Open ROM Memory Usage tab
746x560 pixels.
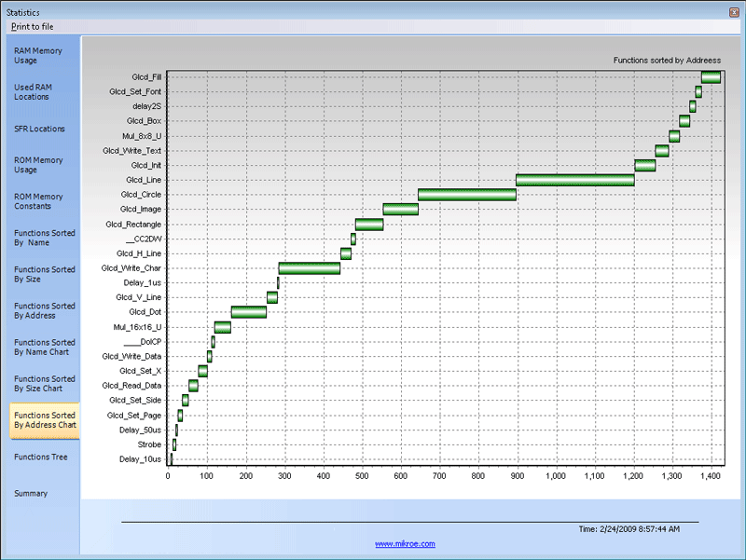pos(38,165)
